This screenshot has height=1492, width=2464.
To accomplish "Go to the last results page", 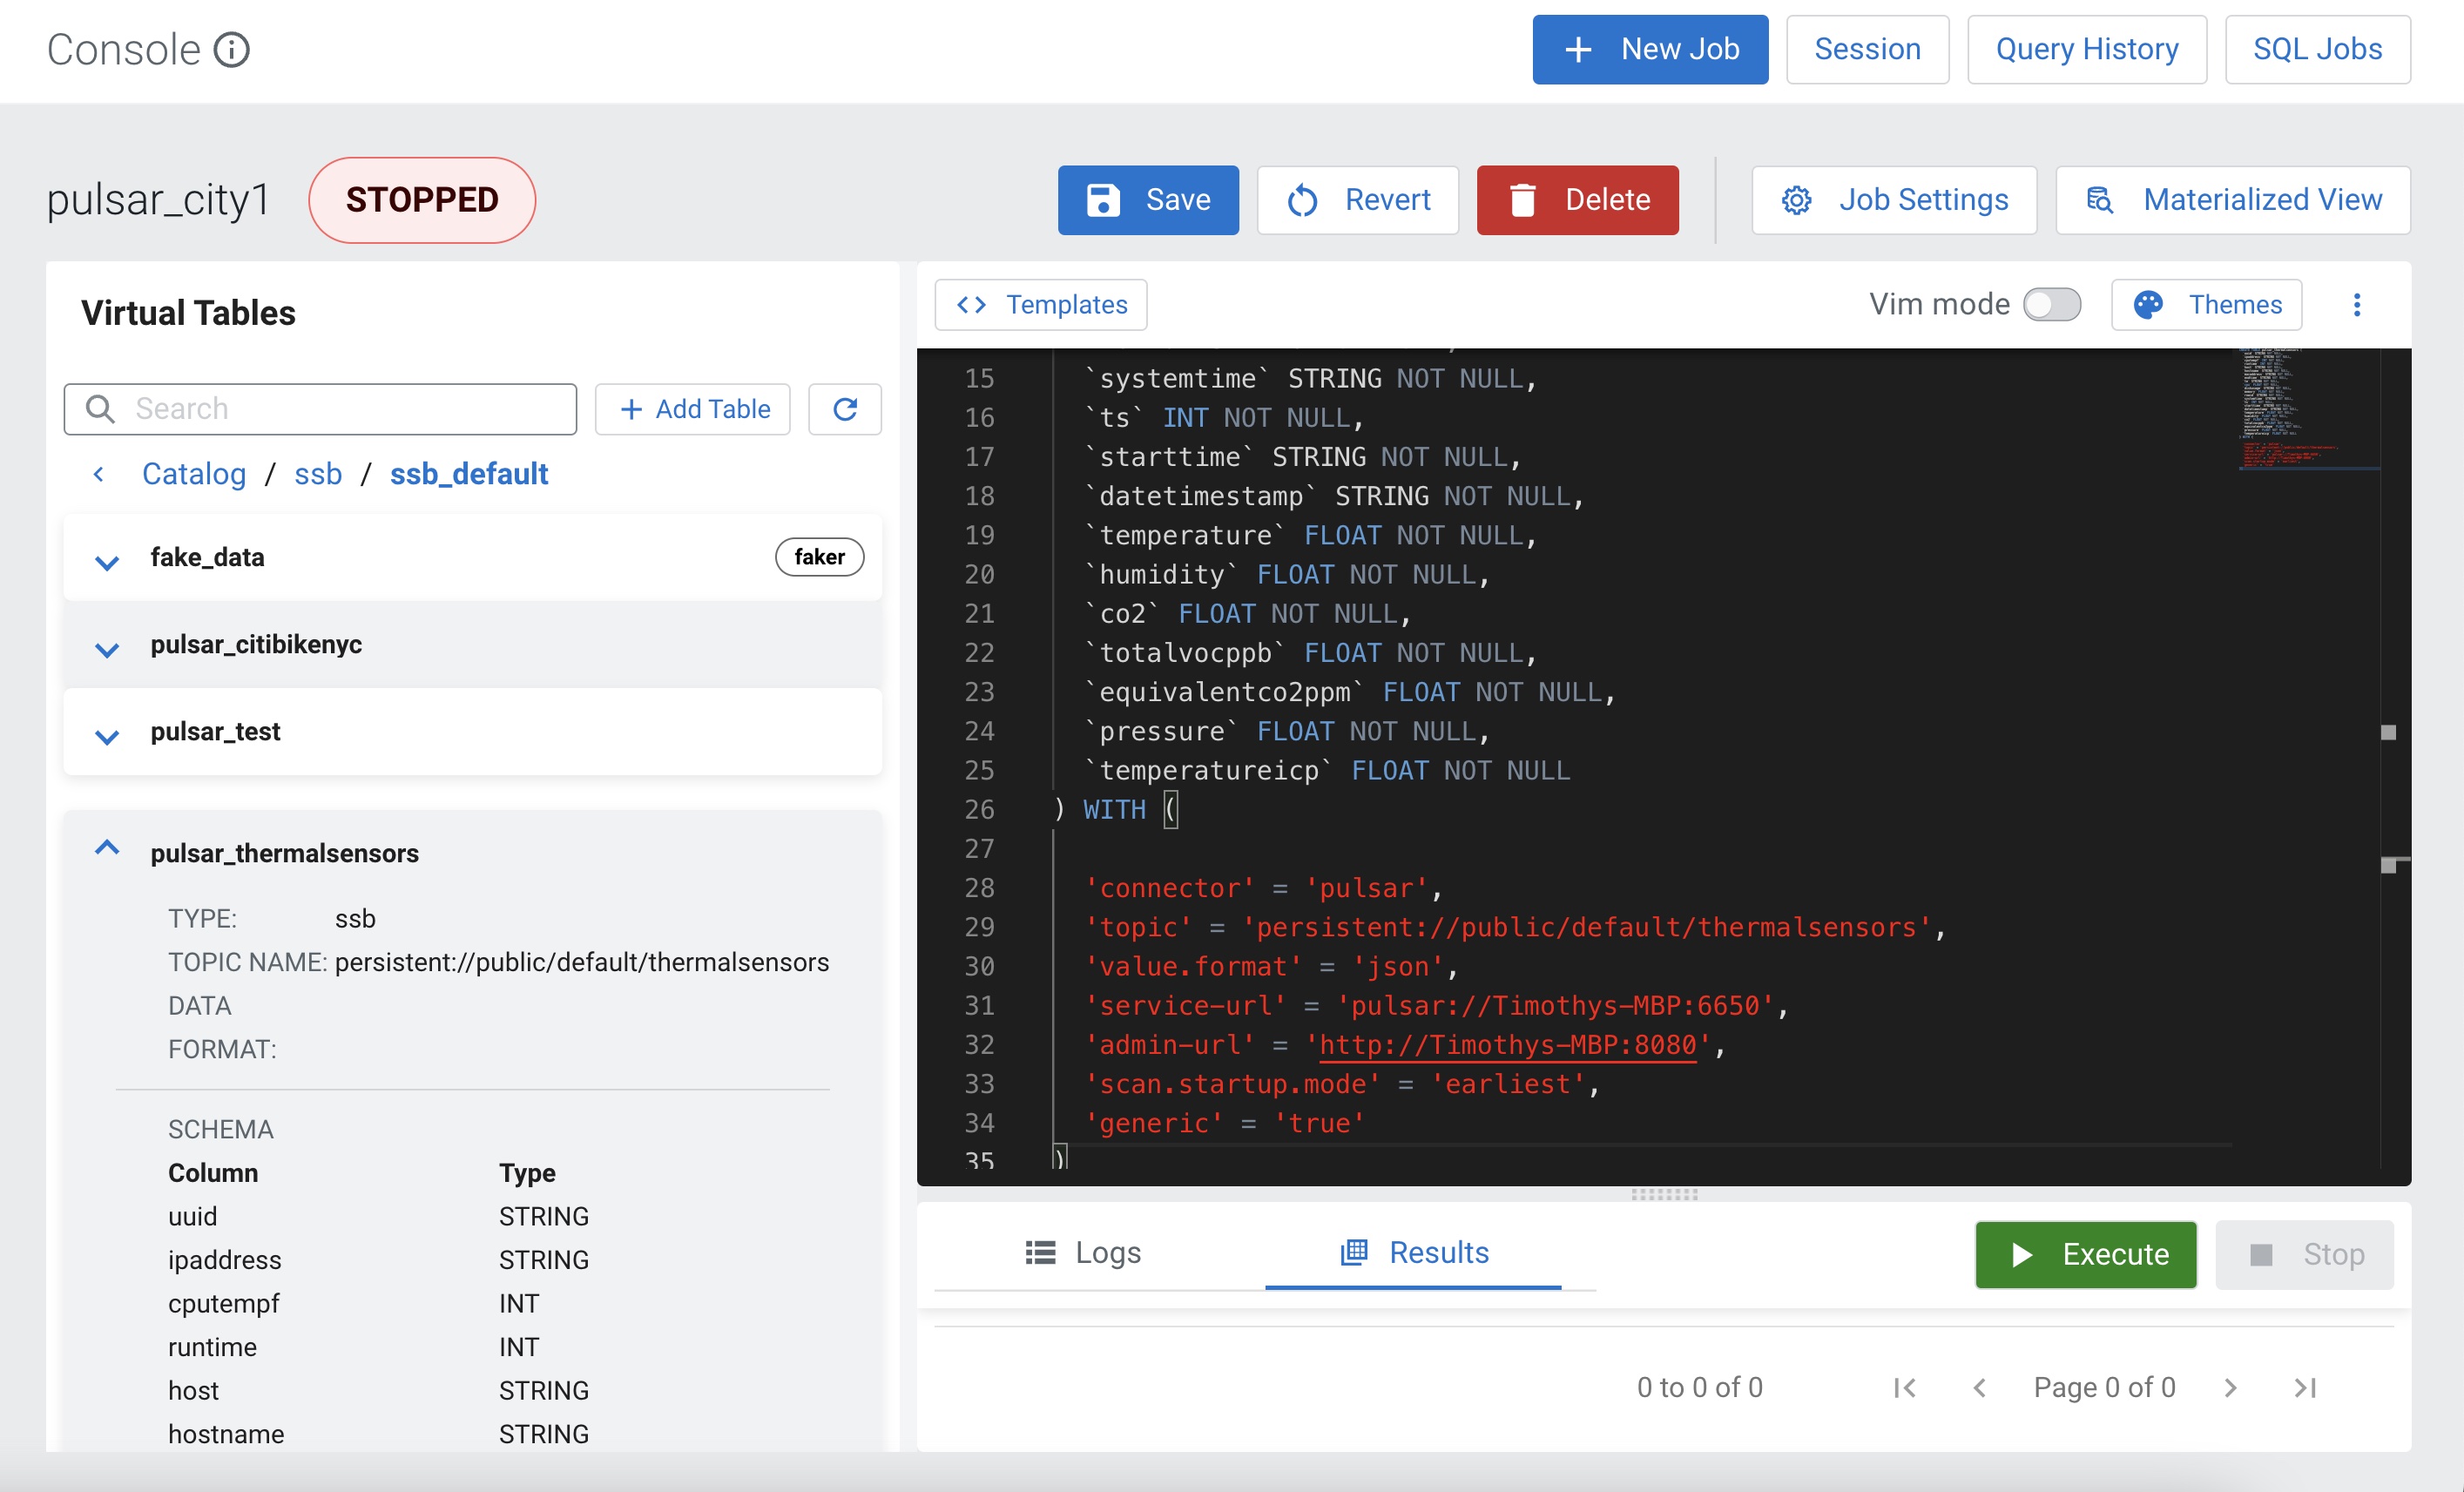I will pos(2304,1387).
